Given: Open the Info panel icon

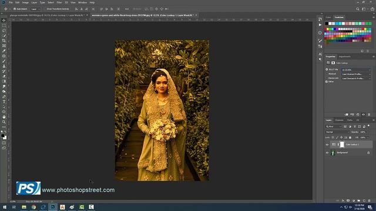Looking at the screenshot, I should click(320, 33).
